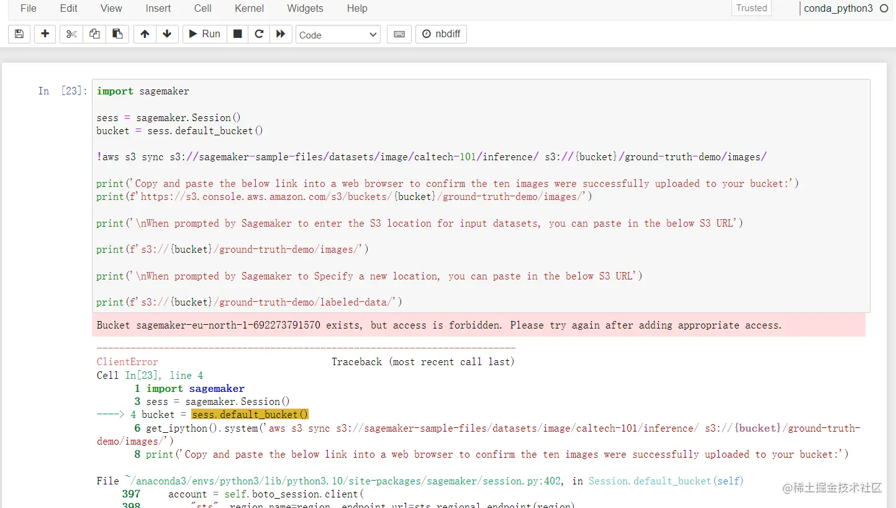Move the selected cell up with the arrow
Screen dimensions: 896x508
(145, 34)
